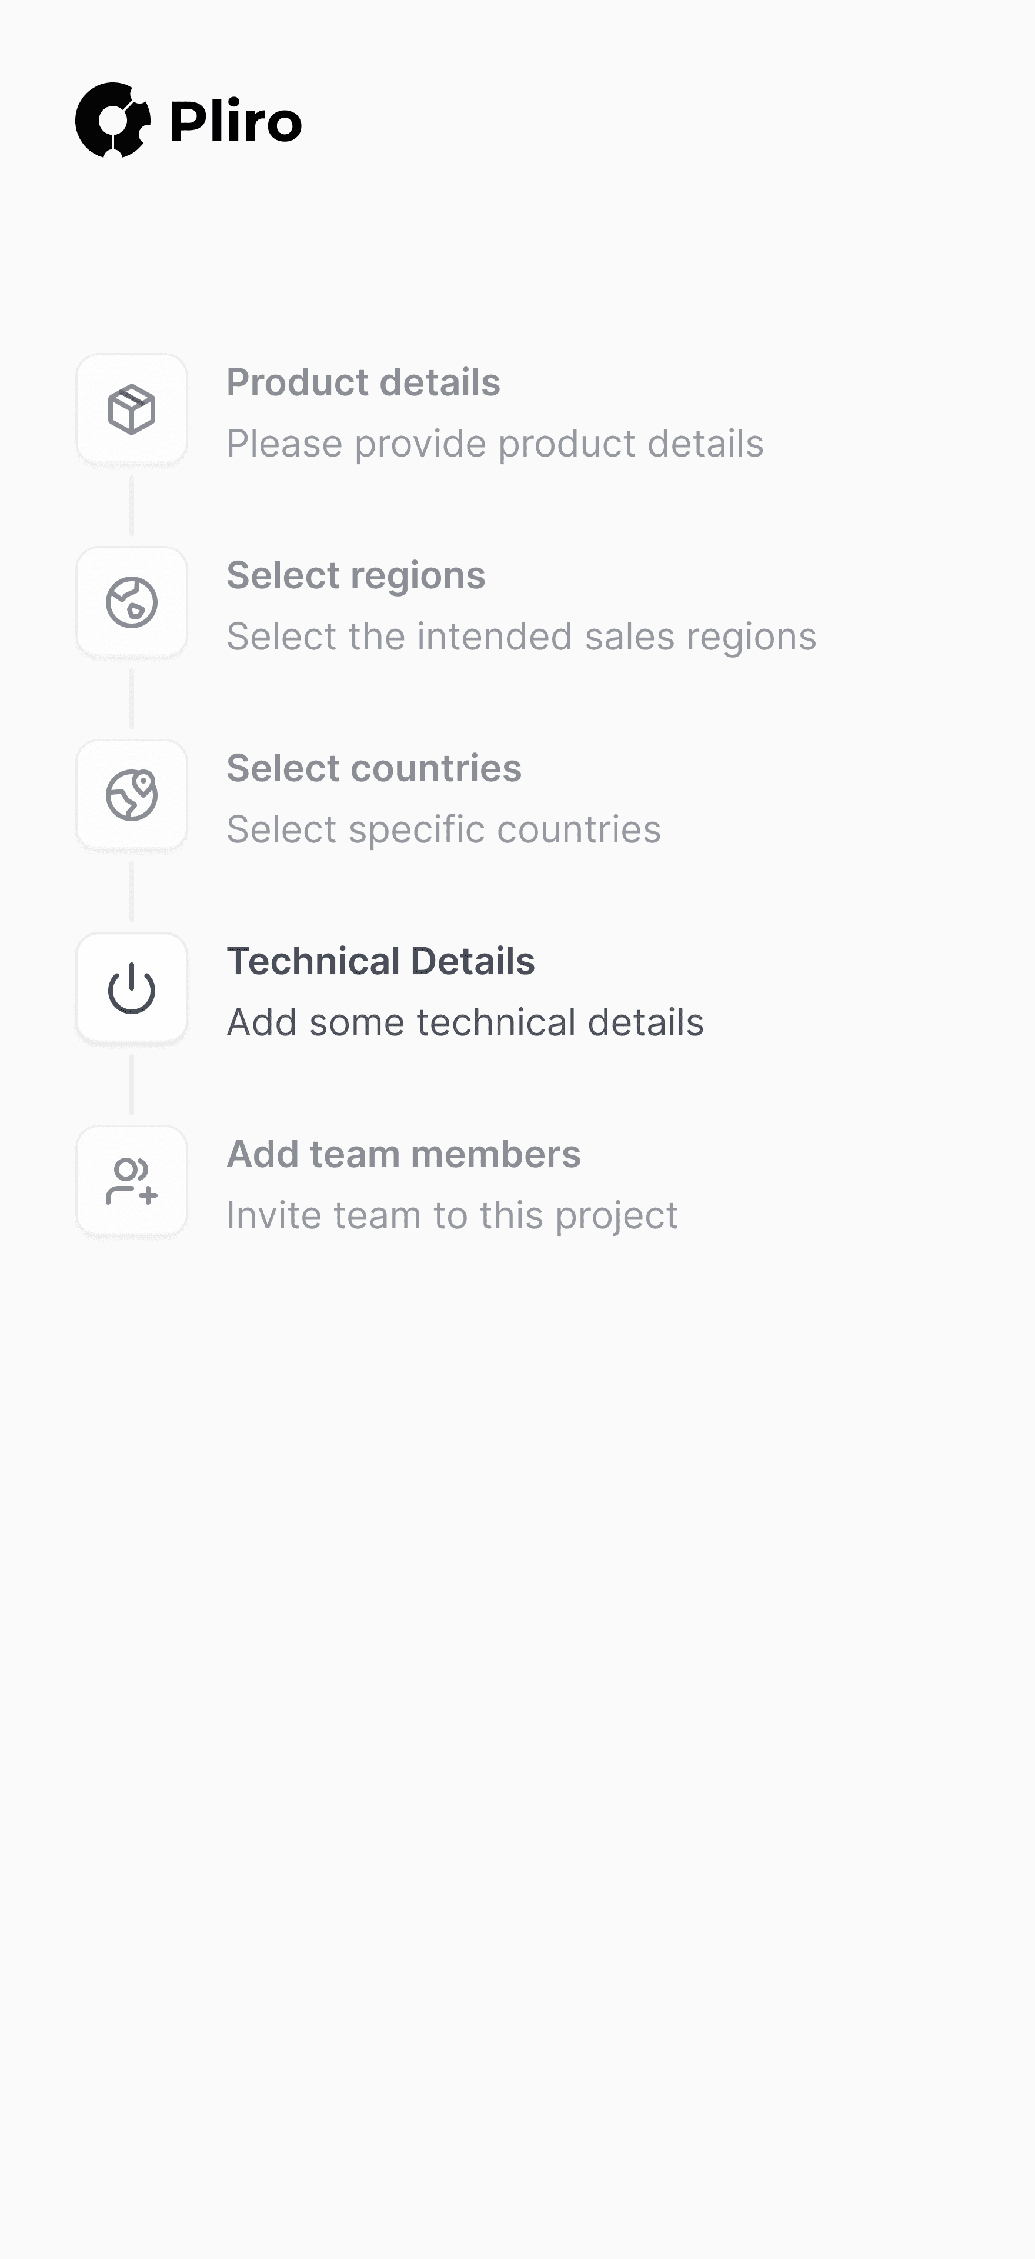The width and height of the screenshot is (1035, 2259).
Task: Click connector line below Product details icon
Action: (132, 506)
